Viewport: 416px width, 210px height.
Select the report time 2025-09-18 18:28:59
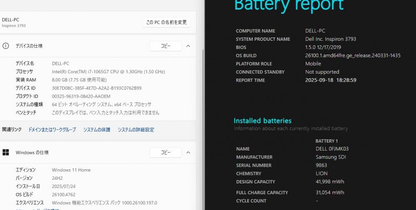tap(331, 80)
